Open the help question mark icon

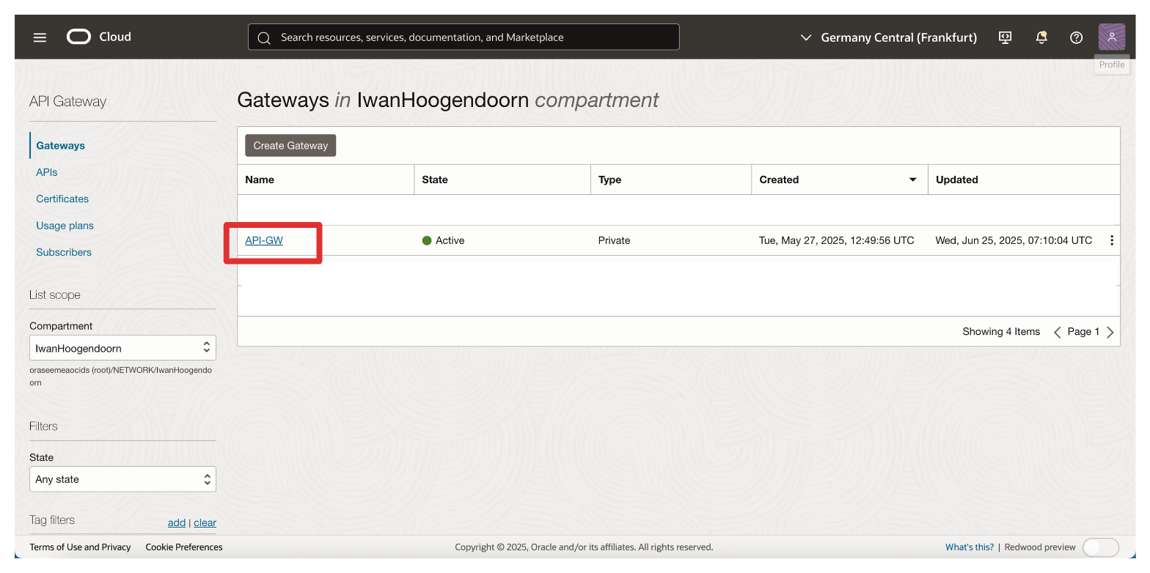coord(1076,37)
